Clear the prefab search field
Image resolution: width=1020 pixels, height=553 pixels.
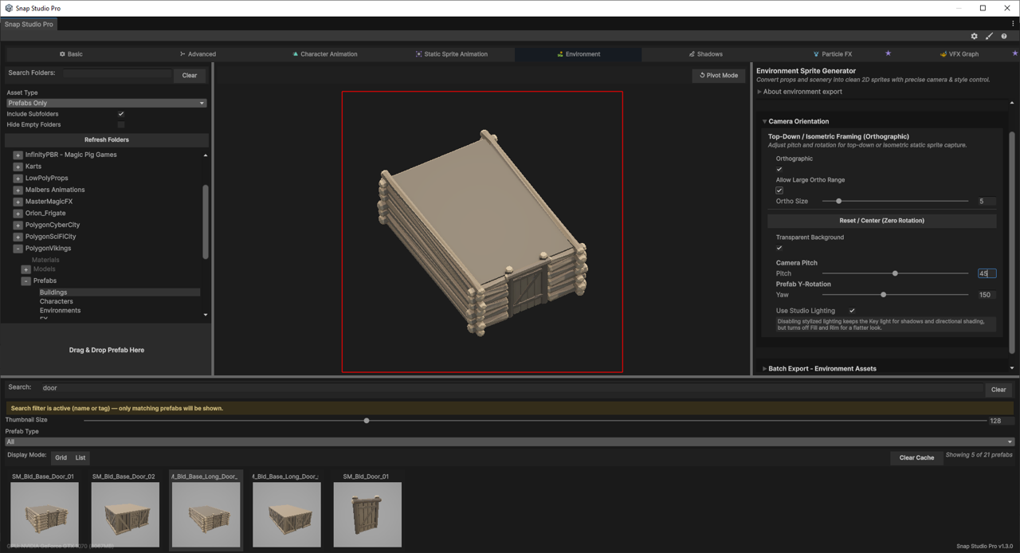[x=998, y=390]
